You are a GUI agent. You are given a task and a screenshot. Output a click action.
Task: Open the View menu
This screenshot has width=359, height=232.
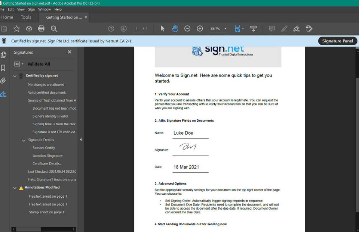point(21,9)
